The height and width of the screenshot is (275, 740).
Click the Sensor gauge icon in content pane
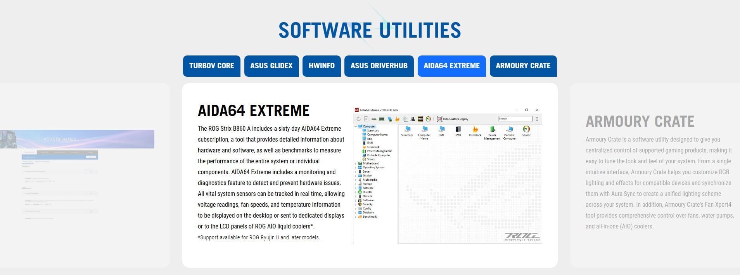526,130
